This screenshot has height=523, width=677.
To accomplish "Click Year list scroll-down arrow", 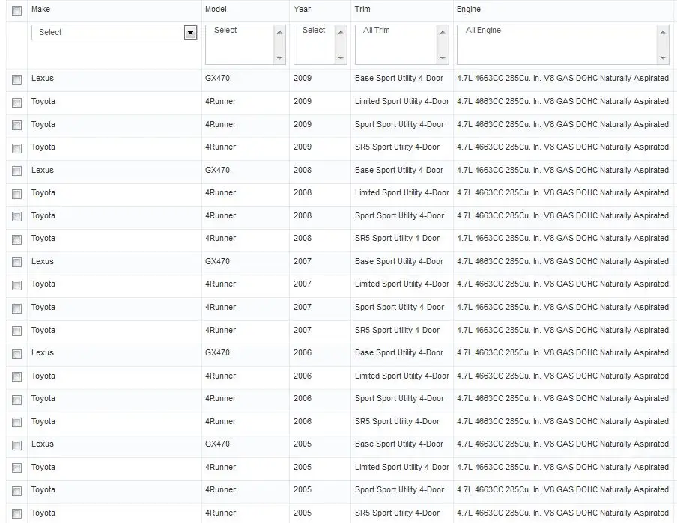I will tap(341, 58).
